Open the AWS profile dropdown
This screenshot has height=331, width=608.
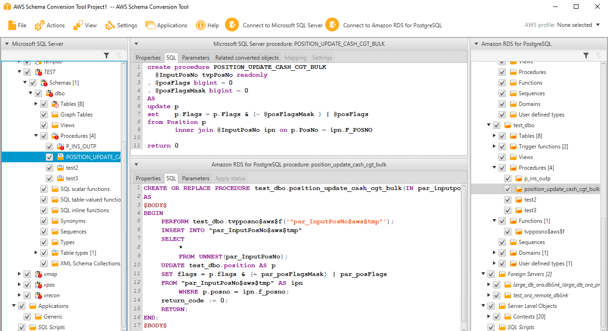coord(598,25)
